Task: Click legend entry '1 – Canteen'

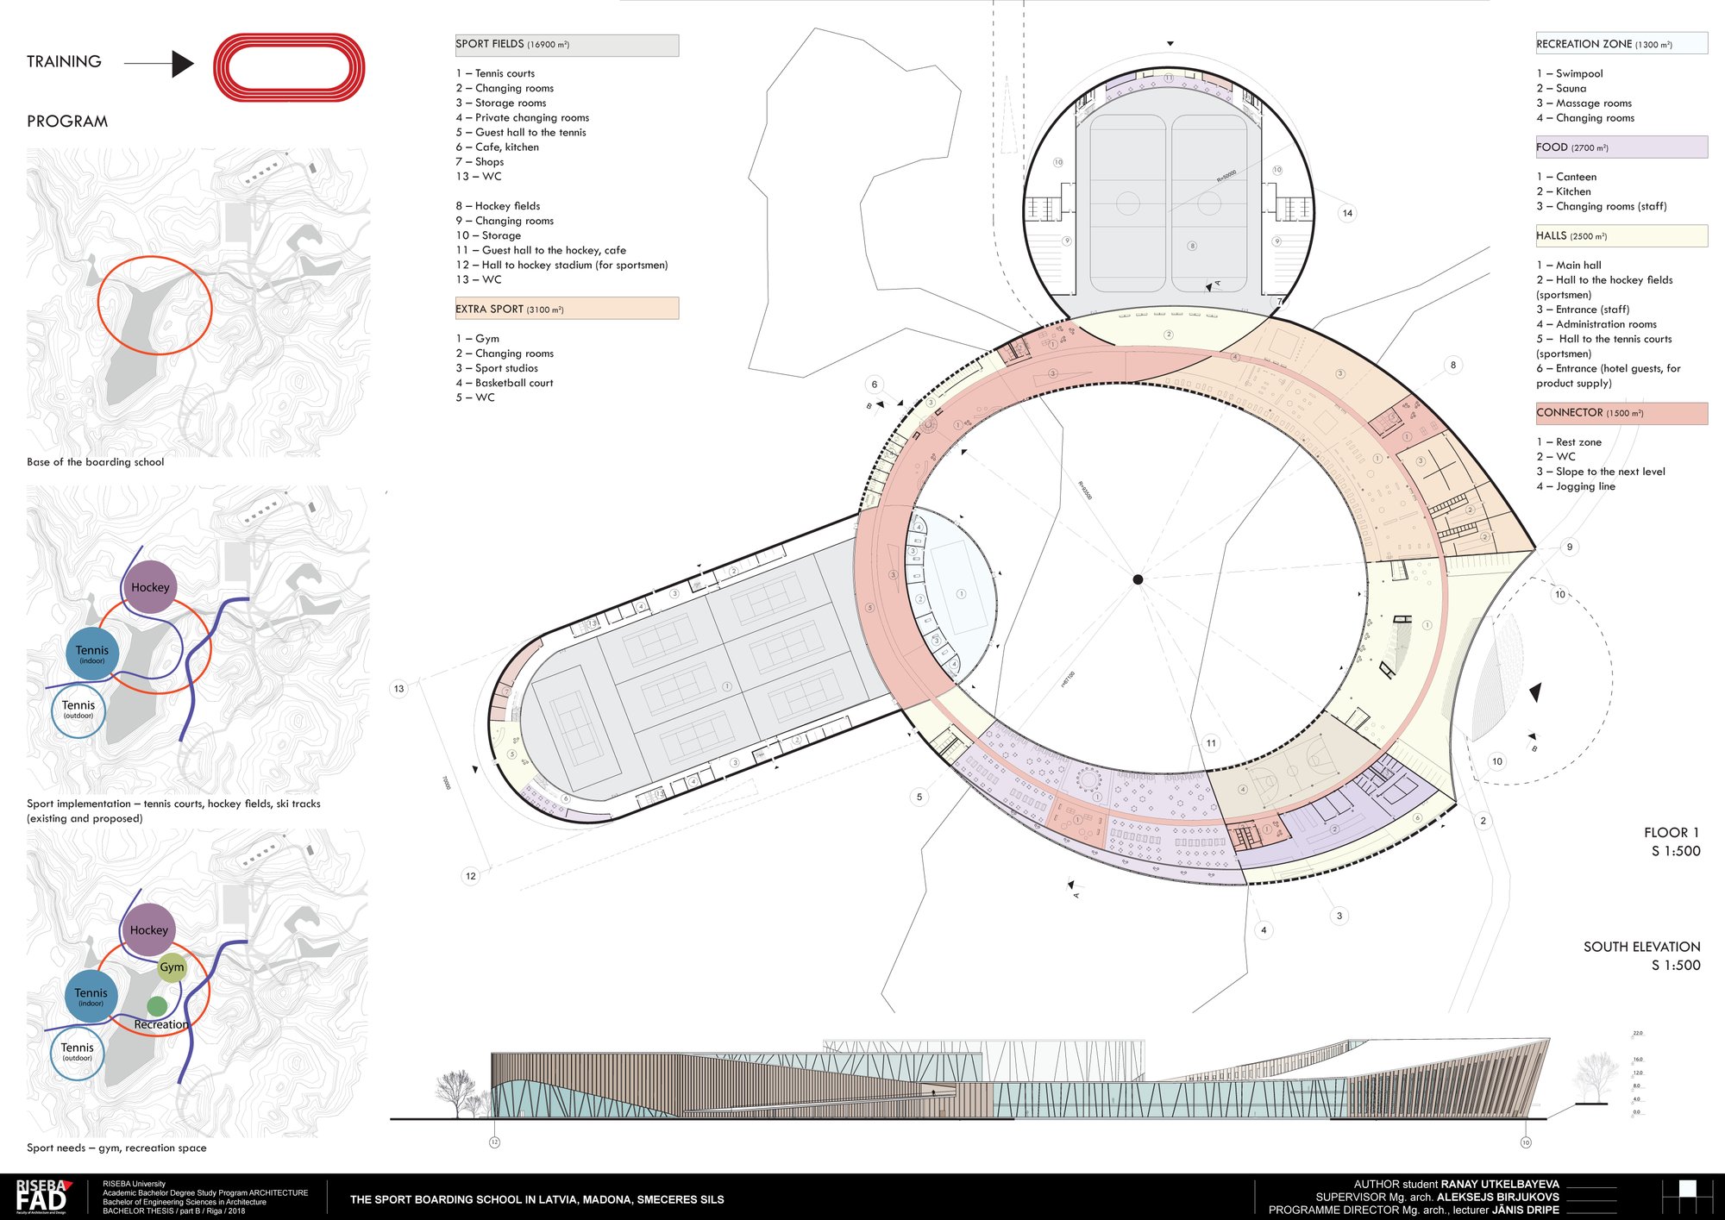Action: point(1566,177)
